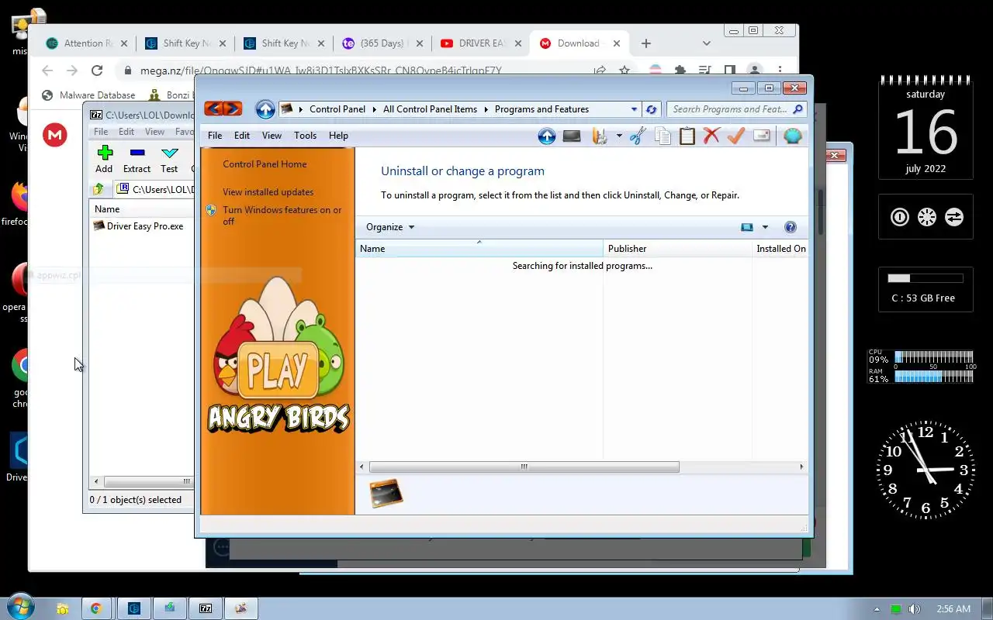This screenshot has height=620, width=993.
Task: Open the Edit menu in Control Panel
Action: (242, 136)
